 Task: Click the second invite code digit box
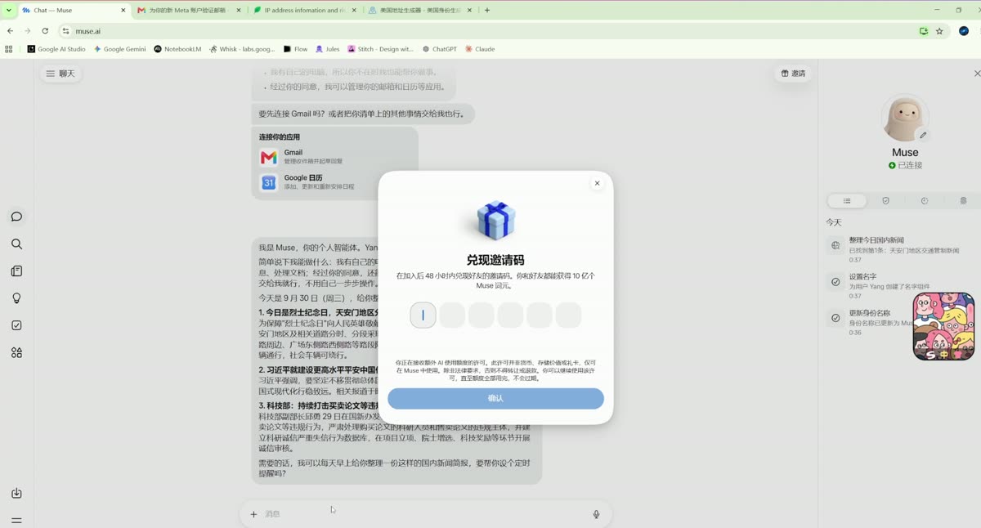coord(452,315)
